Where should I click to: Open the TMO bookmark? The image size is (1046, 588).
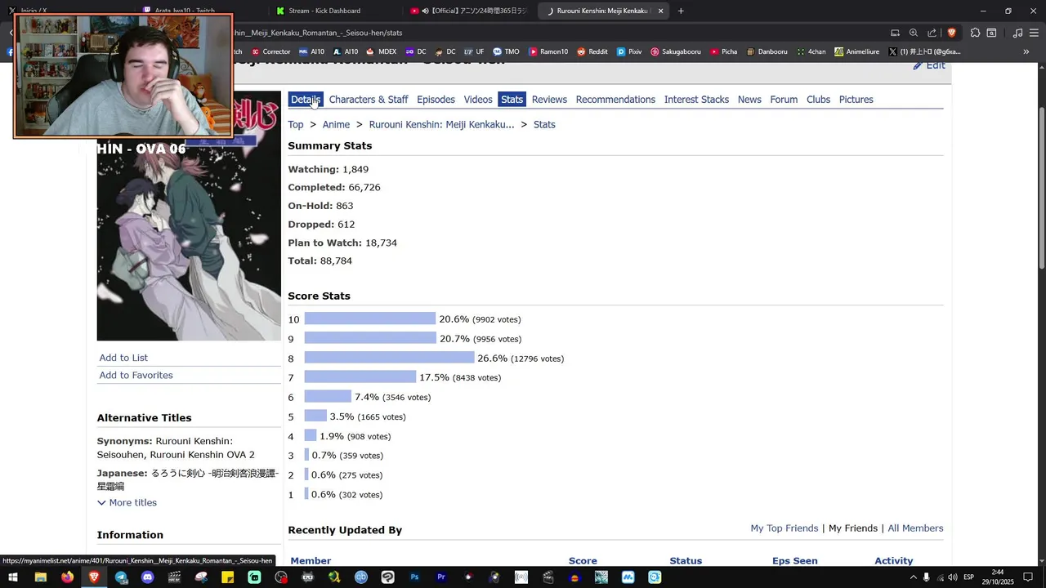coord(506,51)
